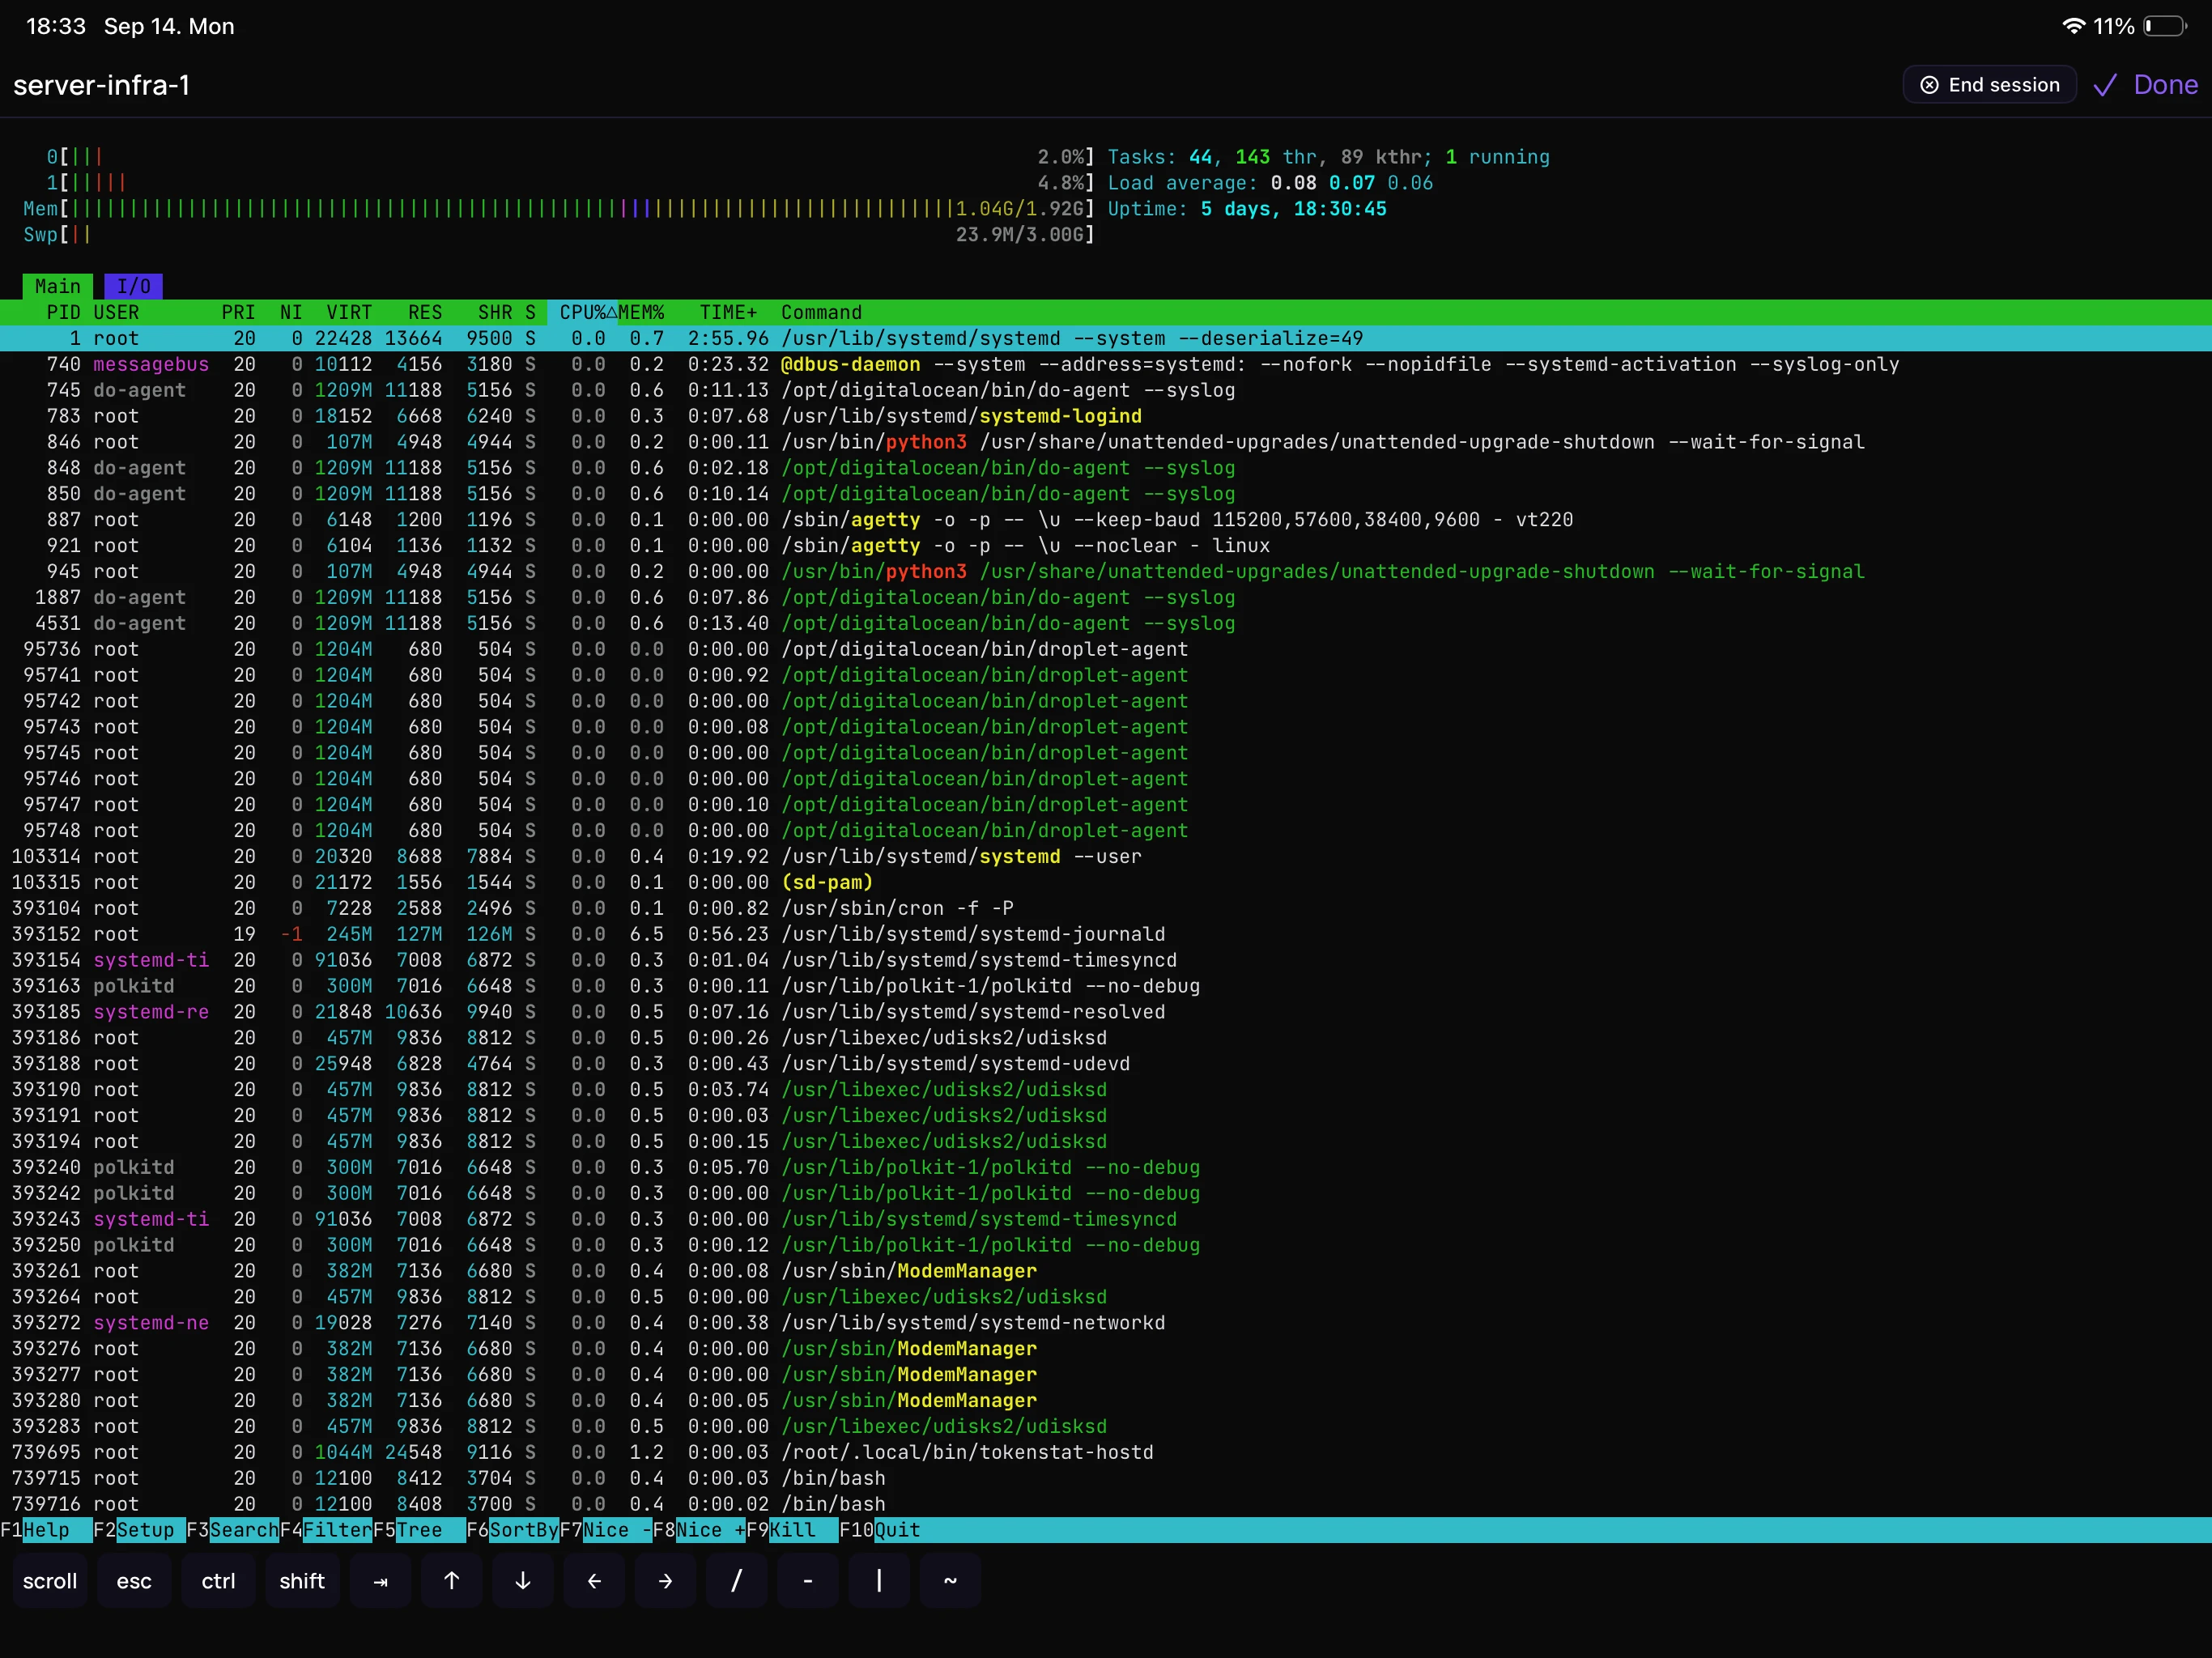This screenshot has height=1658, width=2212.
Task: Tap the slash key
Action: 737,1581
